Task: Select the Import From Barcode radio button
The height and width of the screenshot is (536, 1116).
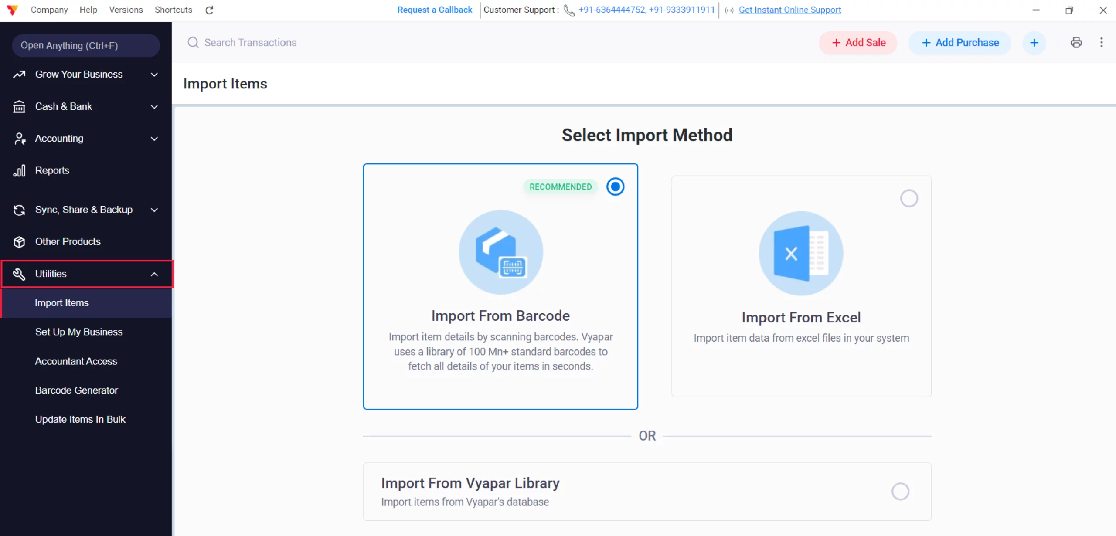Action: click(x=615, y=187)
